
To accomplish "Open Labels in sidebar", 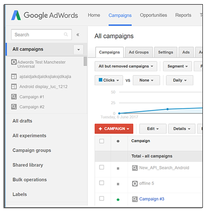I will point(20,194).
